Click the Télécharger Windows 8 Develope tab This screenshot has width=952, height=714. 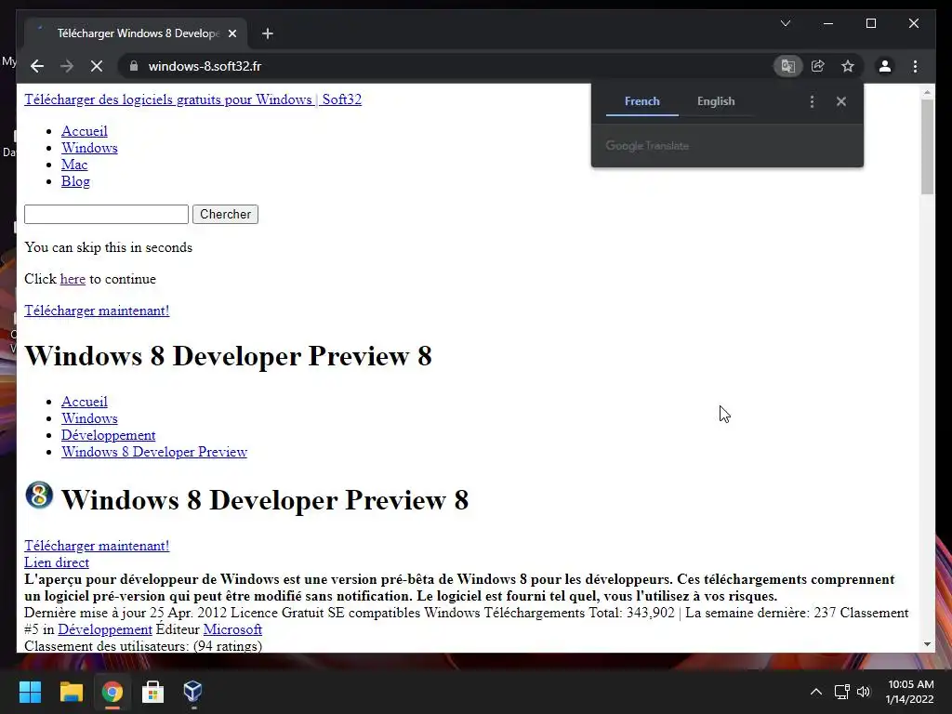(x=138, y=33)
